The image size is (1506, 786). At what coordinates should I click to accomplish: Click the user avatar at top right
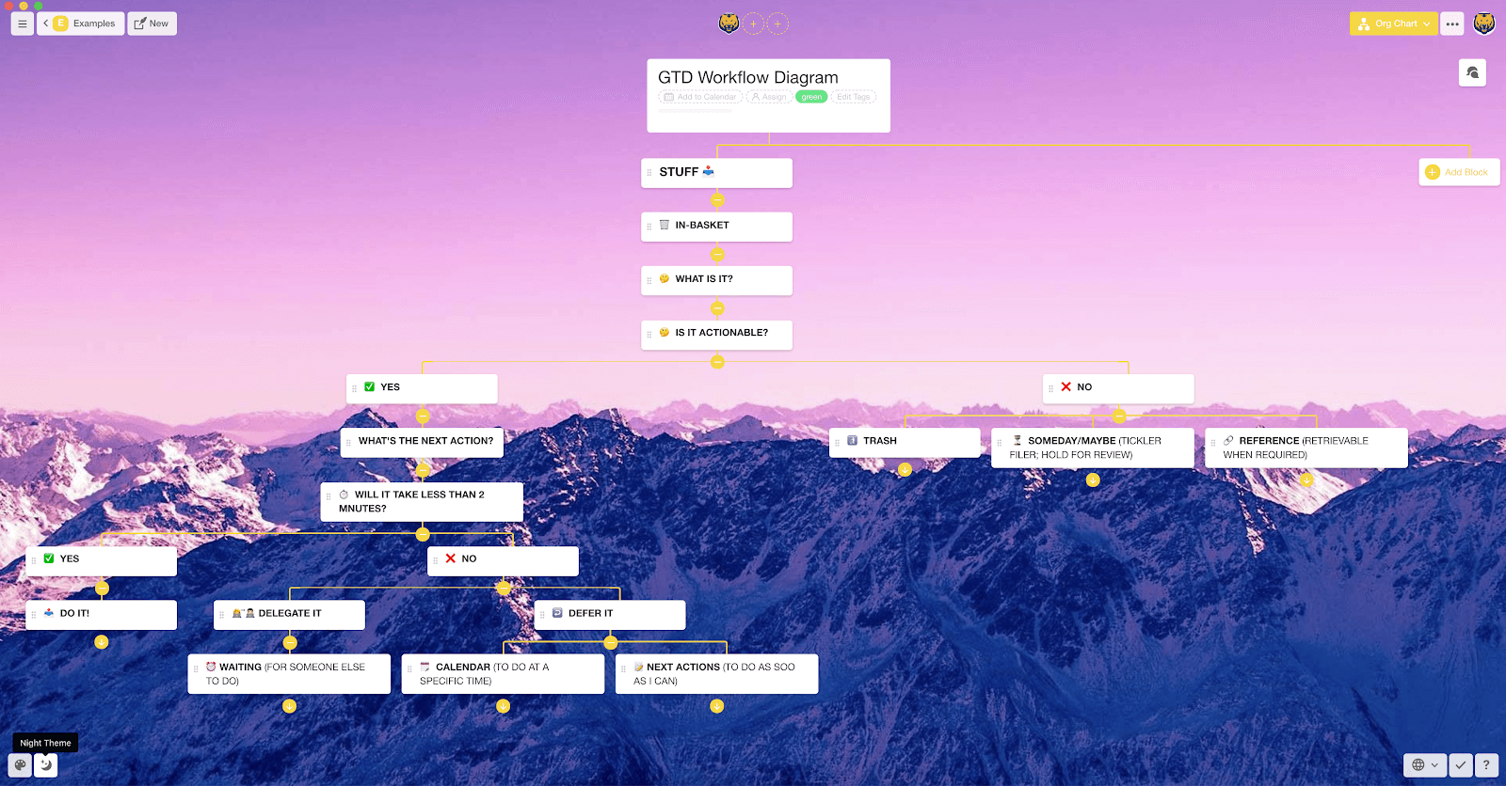point(1484,24)
